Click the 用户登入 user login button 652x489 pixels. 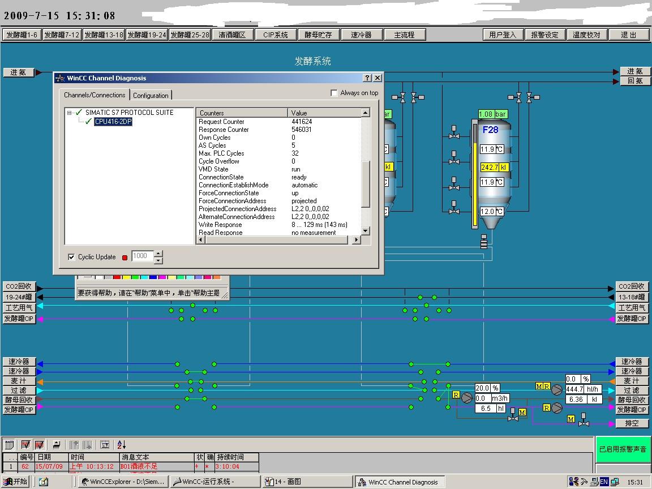[503, 35]
